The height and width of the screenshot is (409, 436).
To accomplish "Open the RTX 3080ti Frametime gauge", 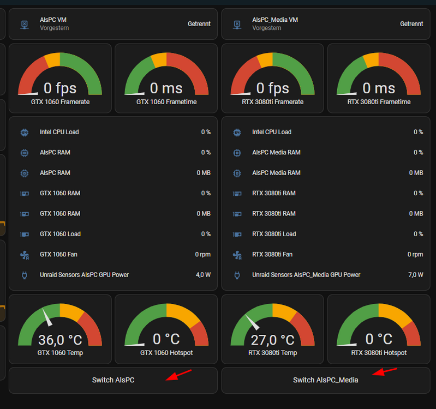I will coord(379,79).
